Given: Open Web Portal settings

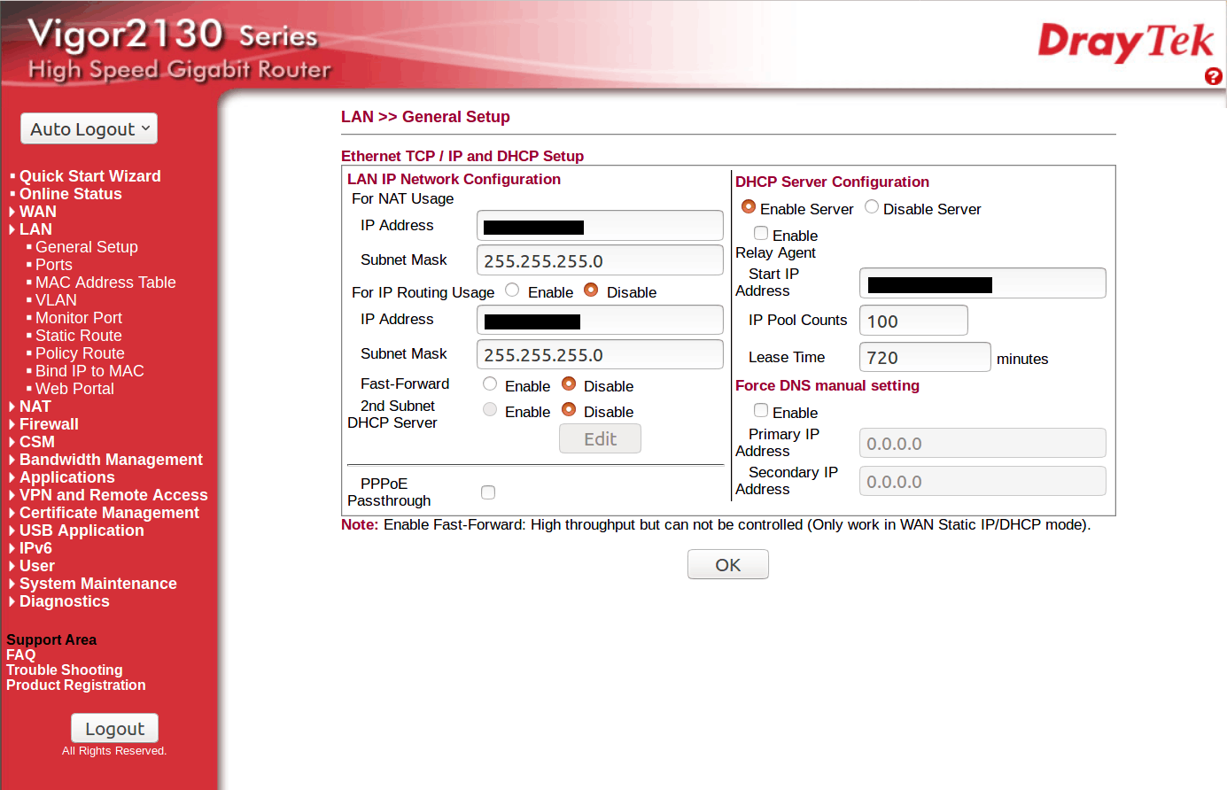Looking at the screenshot, I should pyautogui.click(x=74, y=389).
